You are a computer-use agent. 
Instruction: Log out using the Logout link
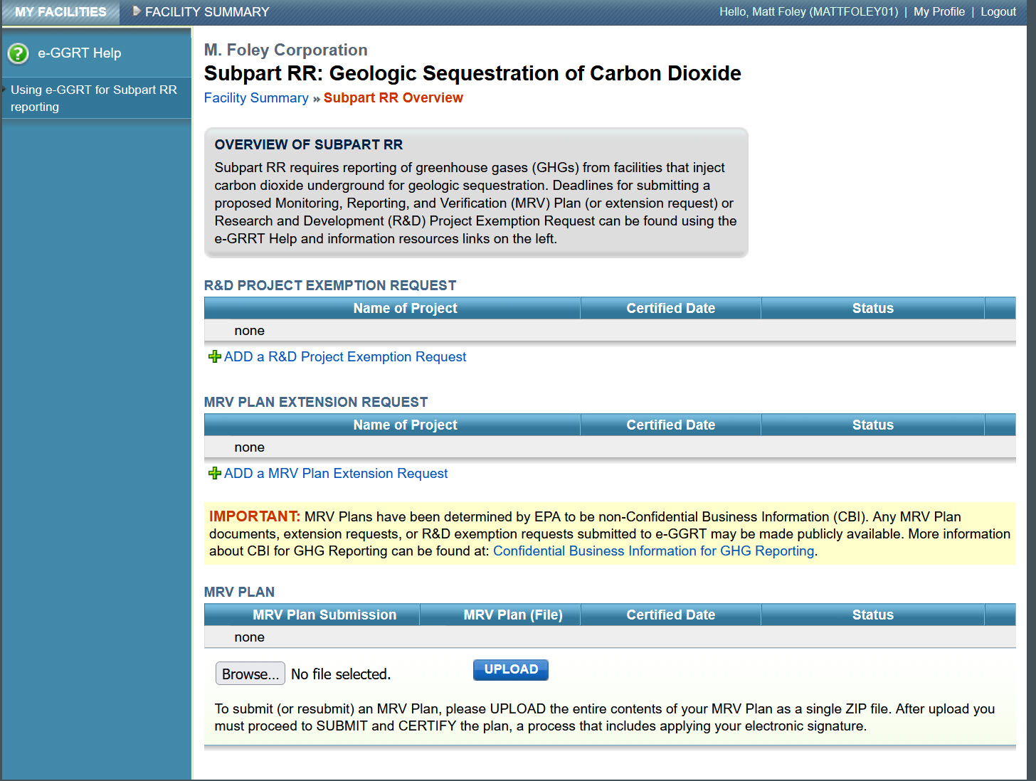[x=998, y=12]
